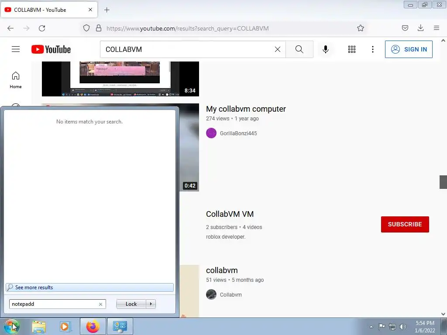Viewport: 447px width, 335px height.
Task: Click Collabvm channel avatar
Action: click(211, 294)
